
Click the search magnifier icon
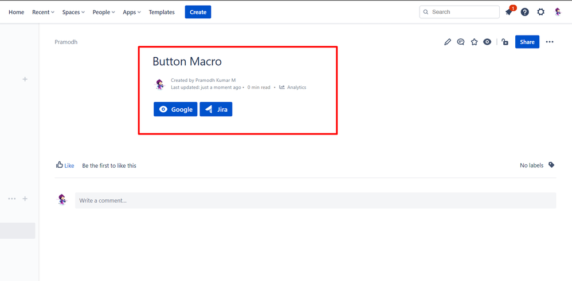[426, 12]
